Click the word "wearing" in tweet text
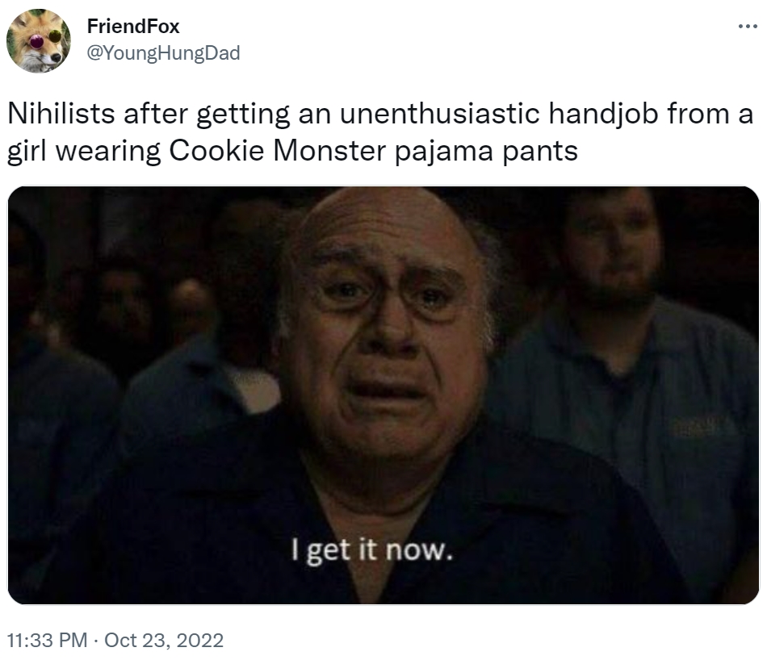The height and width of the screenshot is (660, 767). [x=108, y=152]
